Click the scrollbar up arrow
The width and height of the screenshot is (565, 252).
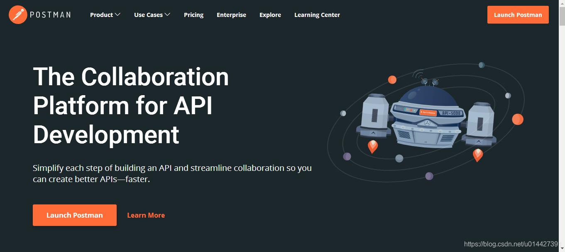pos(562,3)
